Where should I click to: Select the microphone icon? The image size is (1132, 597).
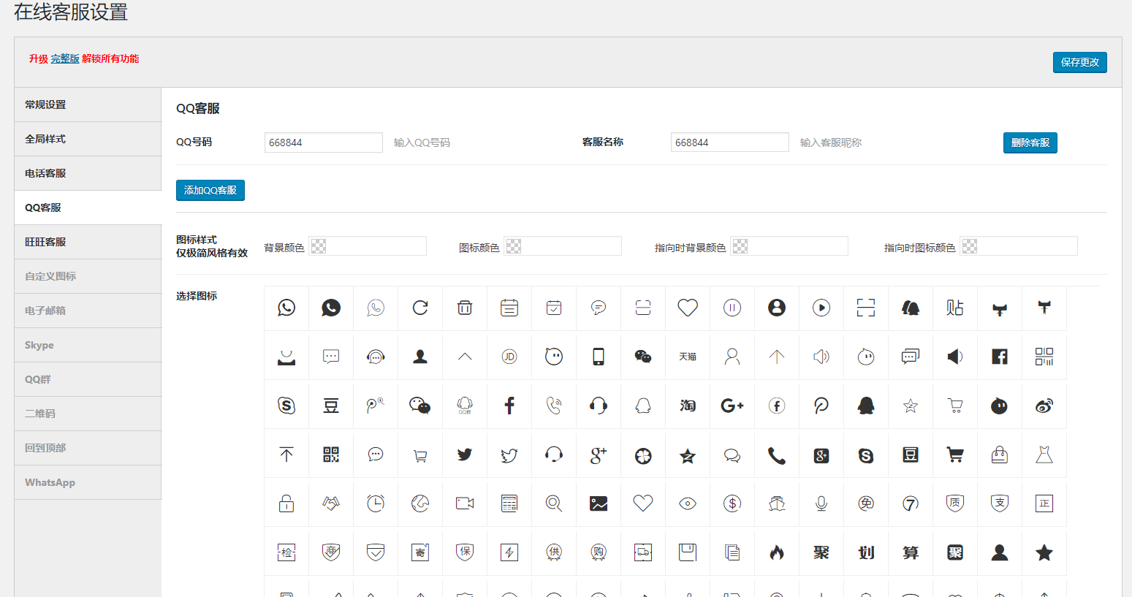[821, 503]
